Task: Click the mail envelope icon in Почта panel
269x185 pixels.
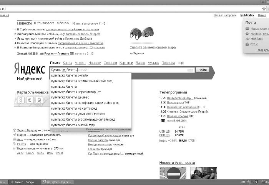Action: click(x=247, y=29)
